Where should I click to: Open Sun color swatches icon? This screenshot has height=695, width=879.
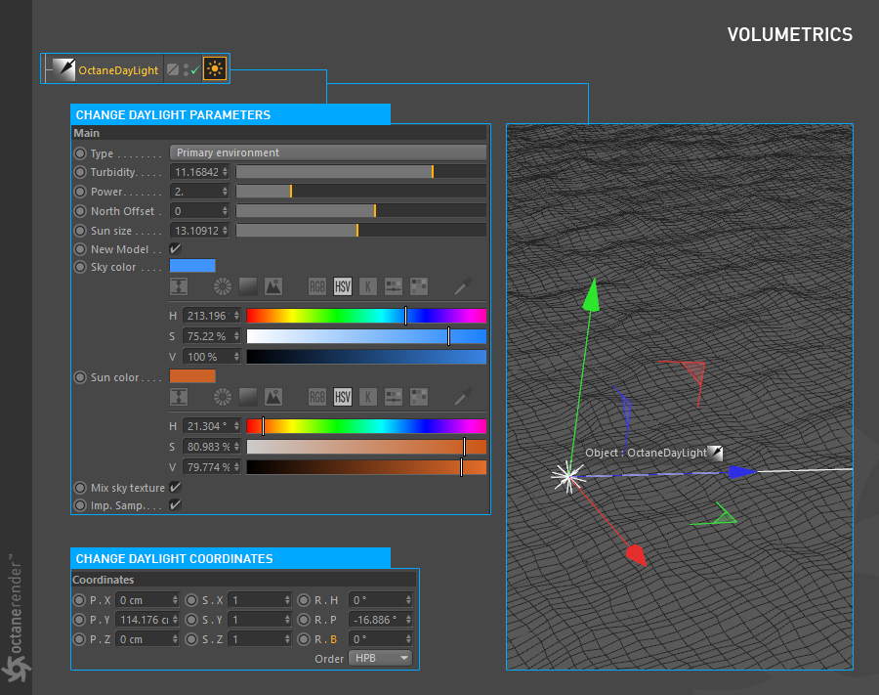(x=419, y=397)
